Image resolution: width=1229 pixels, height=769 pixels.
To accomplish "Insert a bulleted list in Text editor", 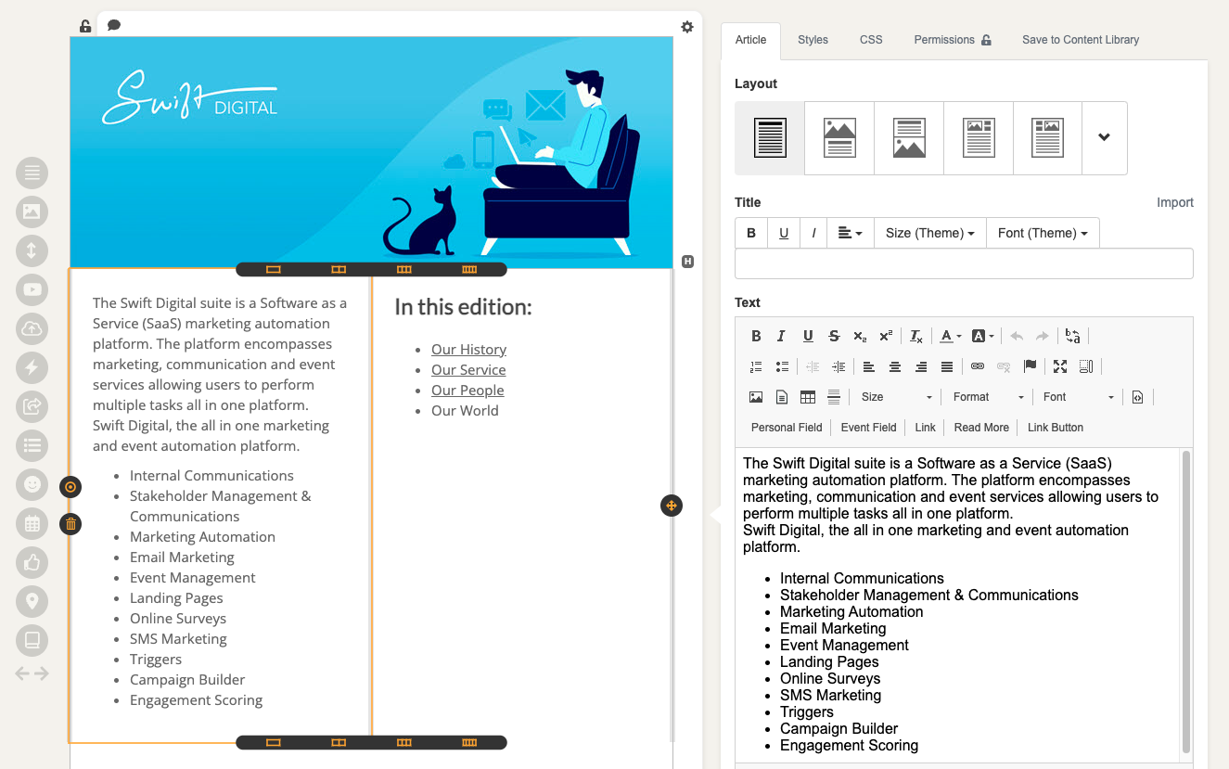I will 782,366.
